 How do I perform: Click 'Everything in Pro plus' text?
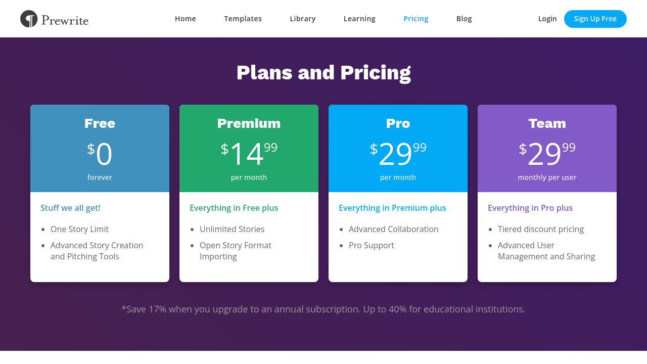tap(530, 208)
